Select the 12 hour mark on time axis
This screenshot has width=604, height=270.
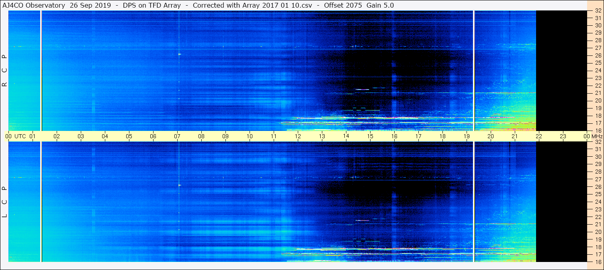click(298, 137)
